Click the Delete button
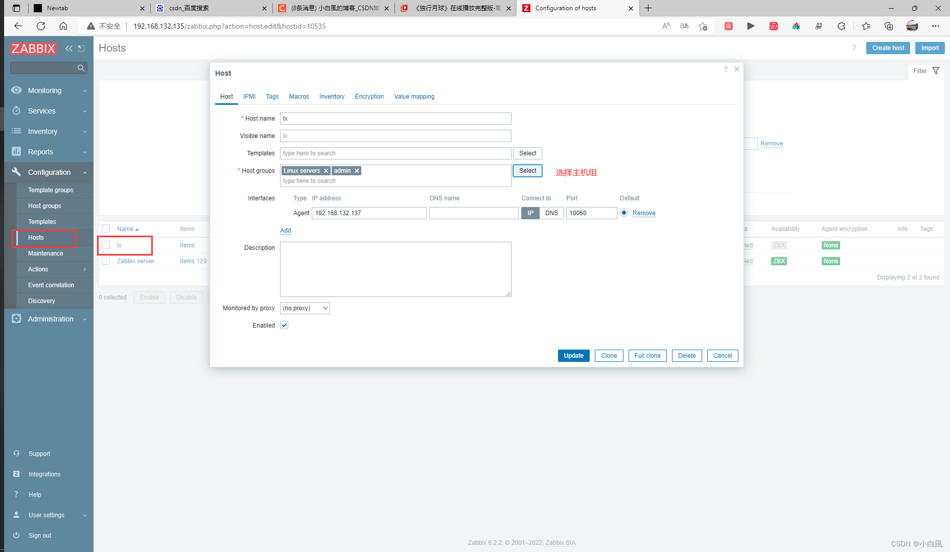The image size is (950, 552). [x=687, y=356]
